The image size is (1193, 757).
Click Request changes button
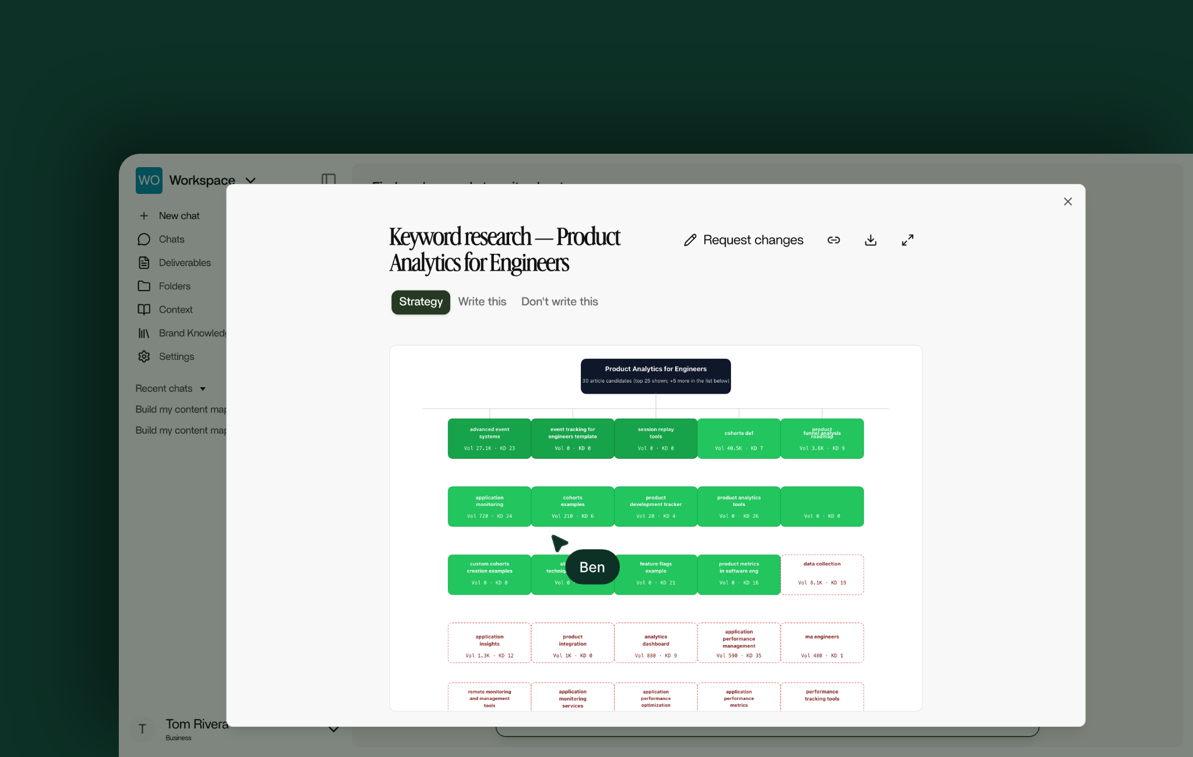coord(743,240)
